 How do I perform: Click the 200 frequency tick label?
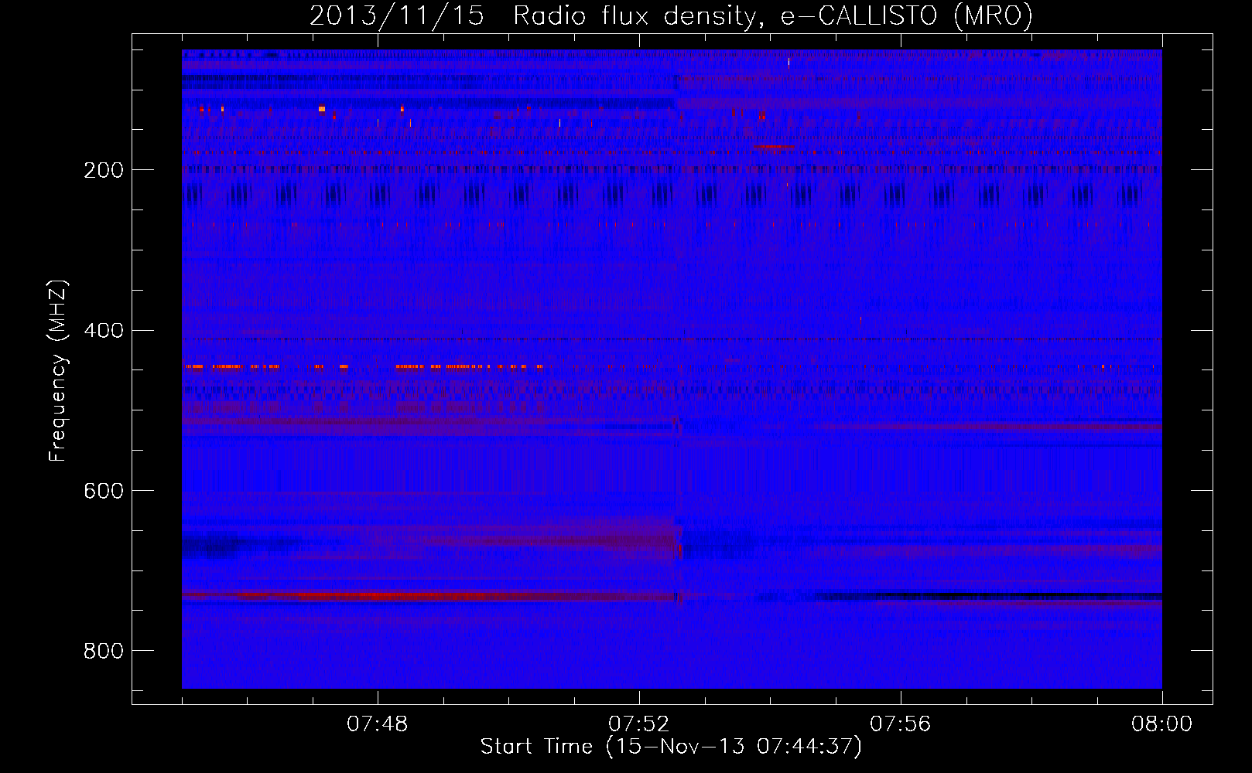pos(103,170)
